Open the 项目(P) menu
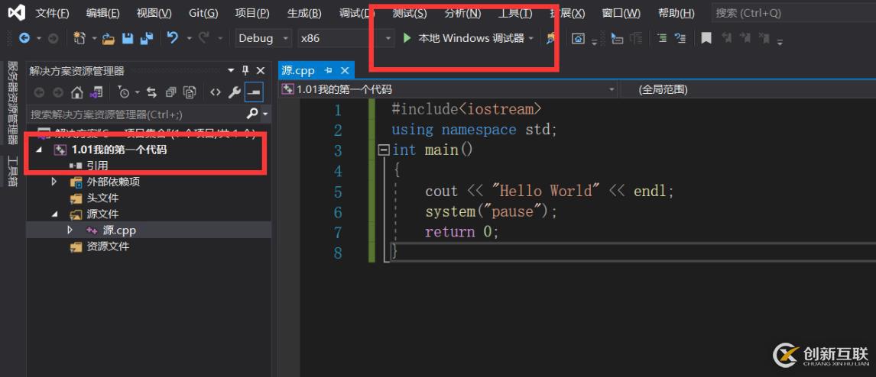Image resolution: width=876 pixels, height=377 pixels. (x=252, y=14)
